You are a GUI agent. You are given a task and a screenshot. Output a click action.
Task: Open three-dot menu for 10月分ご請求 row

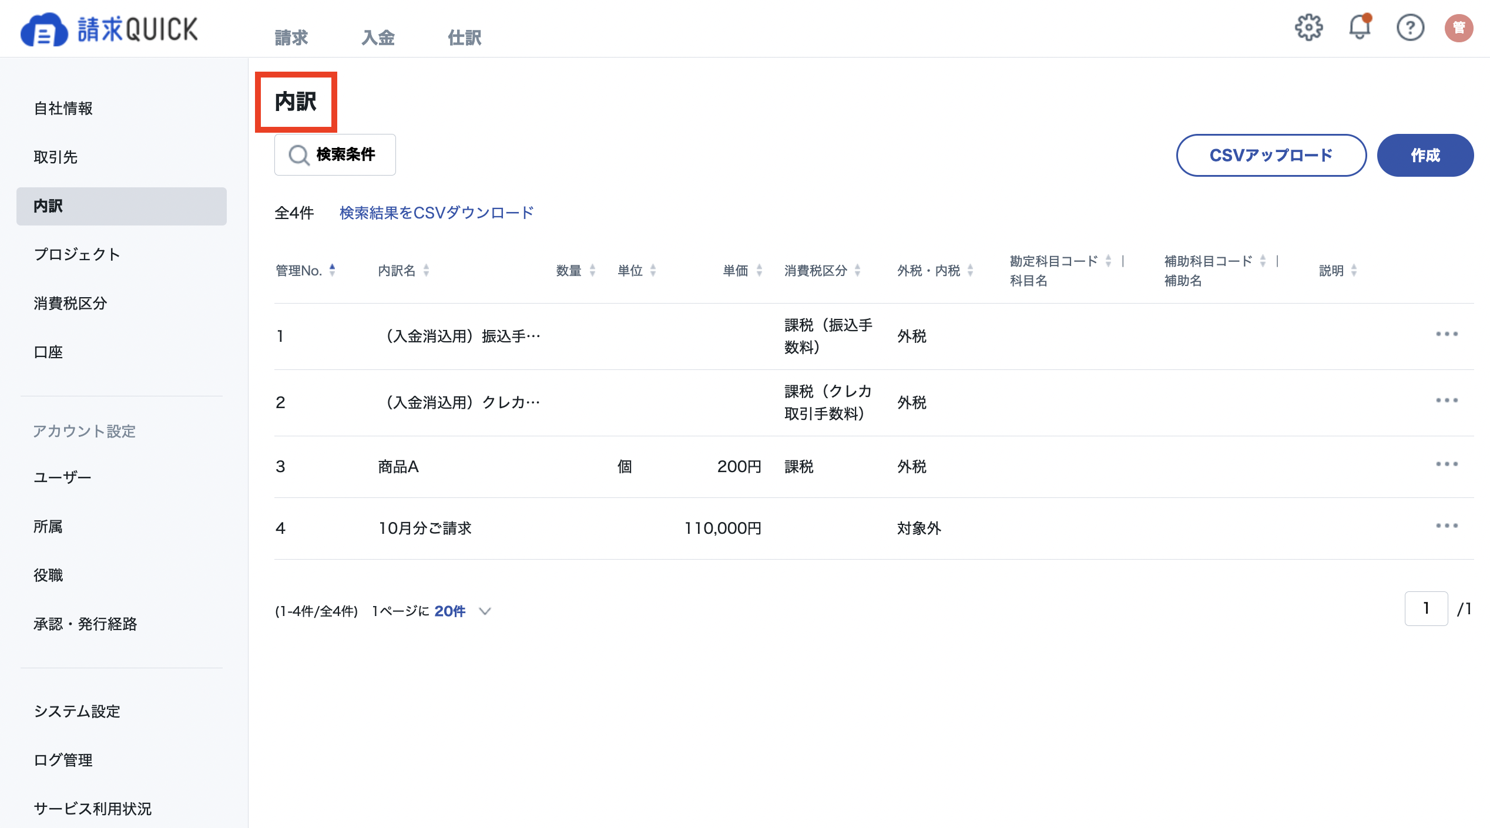(x=1447, y=526)
